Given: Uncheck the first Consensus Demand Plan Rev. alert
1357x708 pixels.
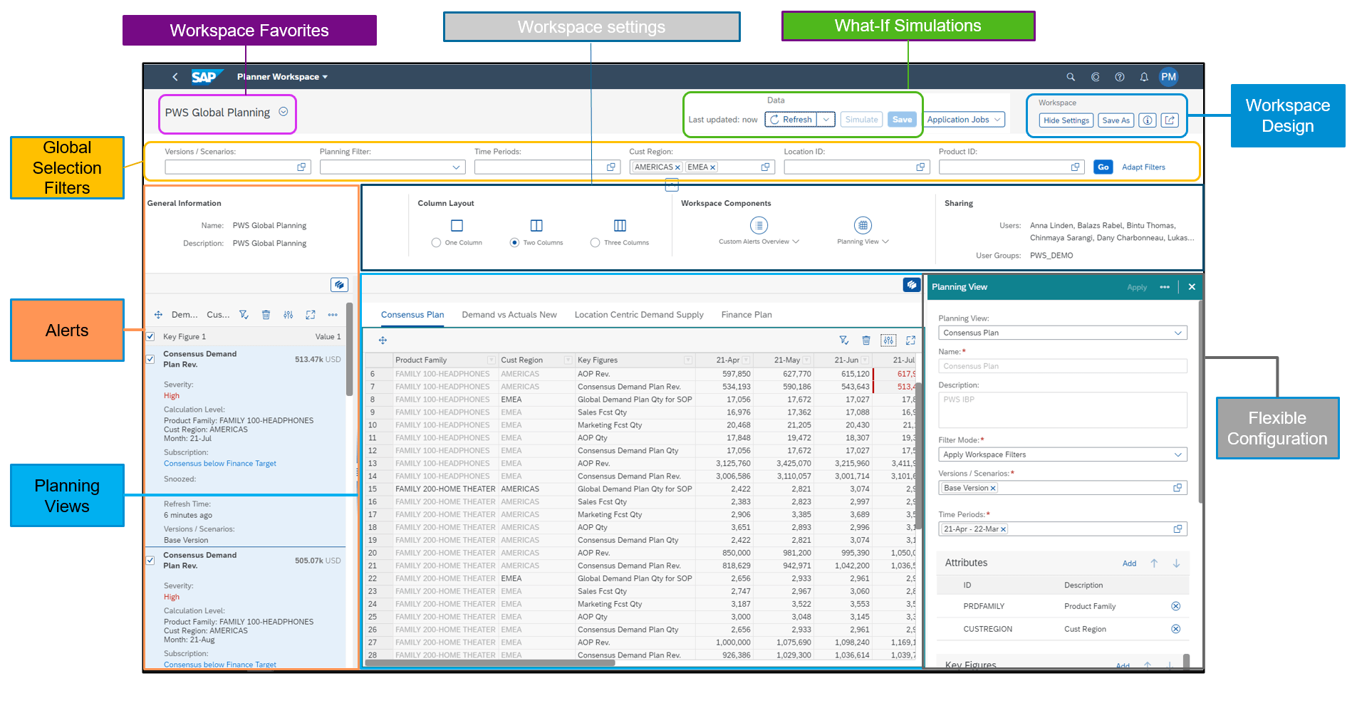Looking at the screenshot, I should click(x=150, y=359).
